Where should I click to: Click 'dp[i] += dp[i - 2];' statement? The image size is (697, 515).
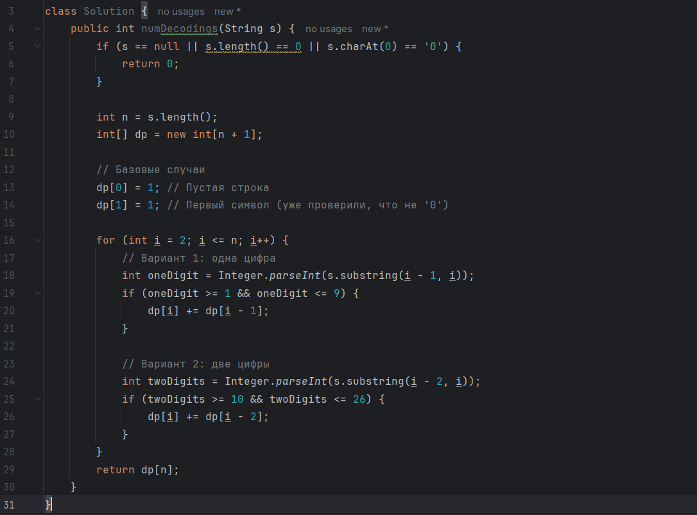point(208,416)
